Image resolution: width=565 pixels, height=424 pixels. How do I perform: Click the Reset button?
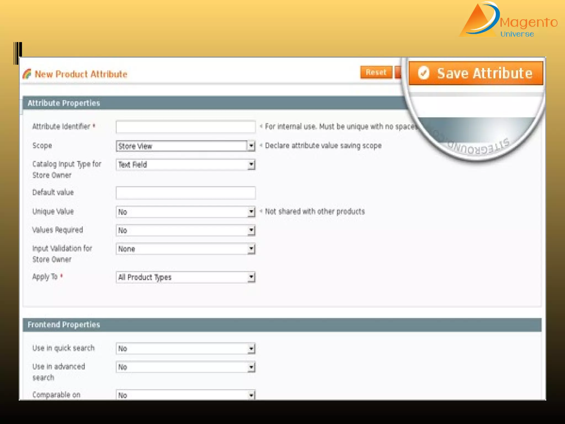pos(376,72)
